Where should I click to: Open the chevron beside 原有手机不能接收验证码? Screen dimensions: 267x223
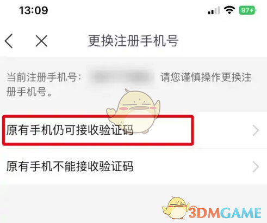coord(256,167)
